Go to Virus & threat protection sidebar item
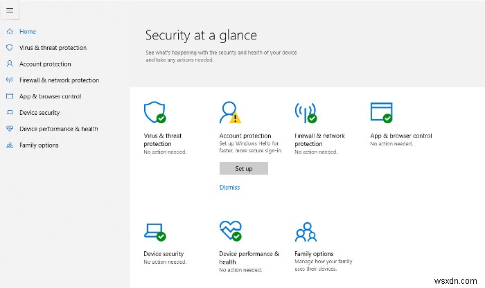 53,48
